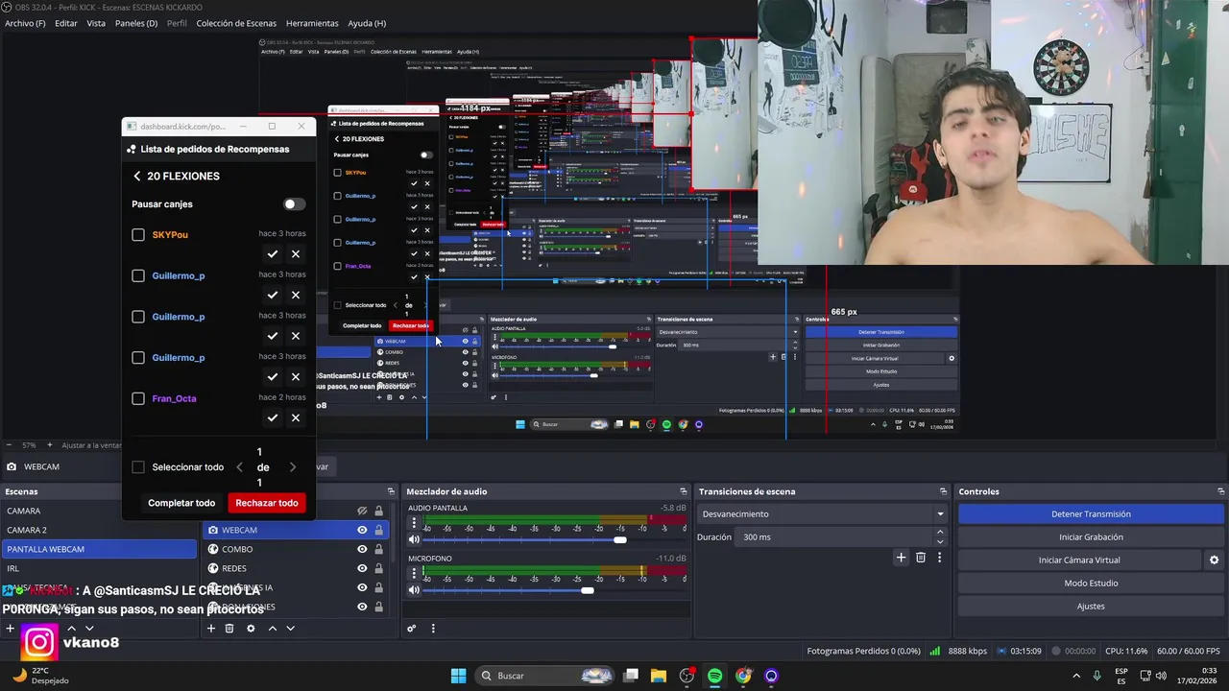The image size is (1229, 691).
Task: Hide the WEBCAM source with eye icon
Action: pyautogui.click(x=362, y=530)
